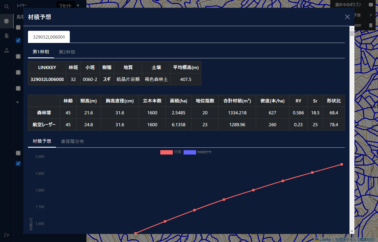Click the 褐色森林土 soil cell
The width and height of the screenshot is (378, 242).
156,79
